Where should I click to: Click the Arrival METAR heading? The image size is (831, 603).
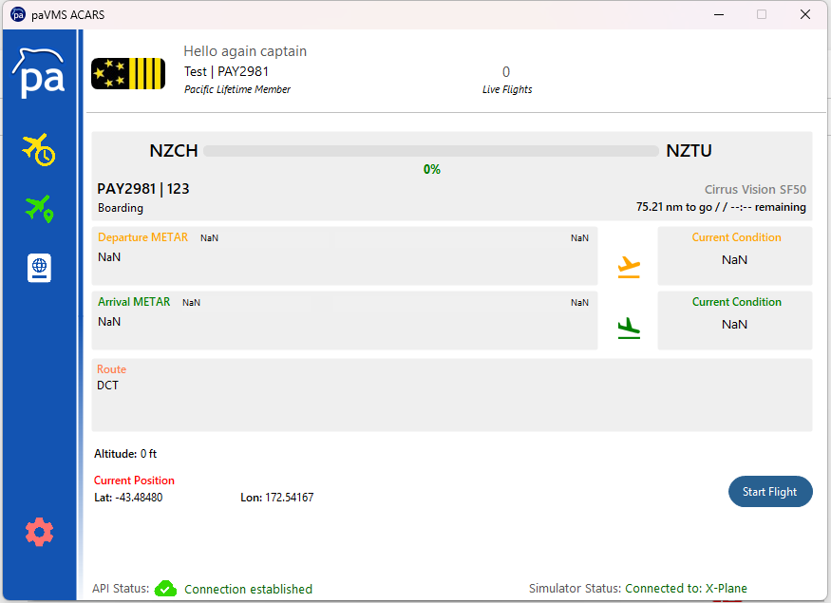tap(134, 302)
